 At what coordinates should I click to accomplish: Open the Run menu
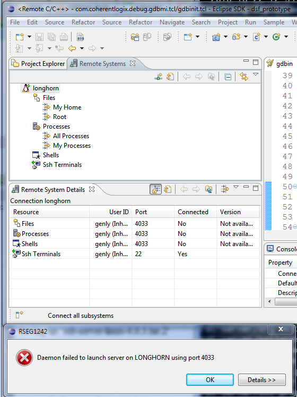[250, 22]
